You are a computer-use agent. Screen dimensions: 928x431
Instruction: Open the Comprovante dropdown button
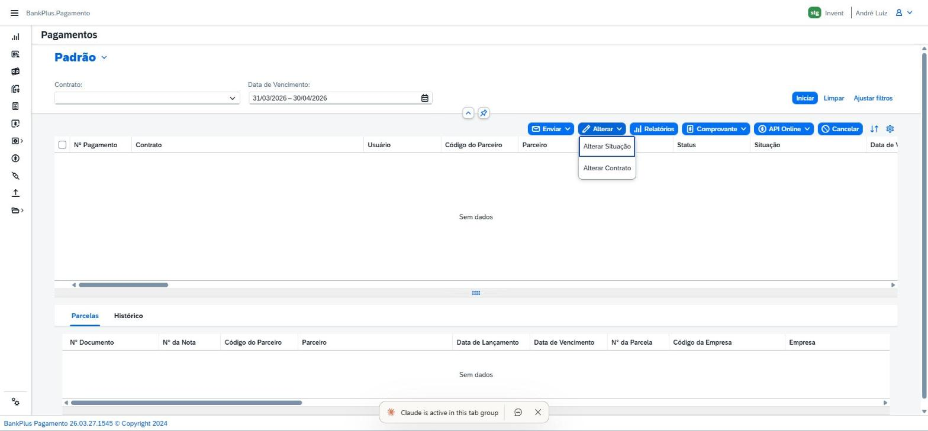click(716, 129)
